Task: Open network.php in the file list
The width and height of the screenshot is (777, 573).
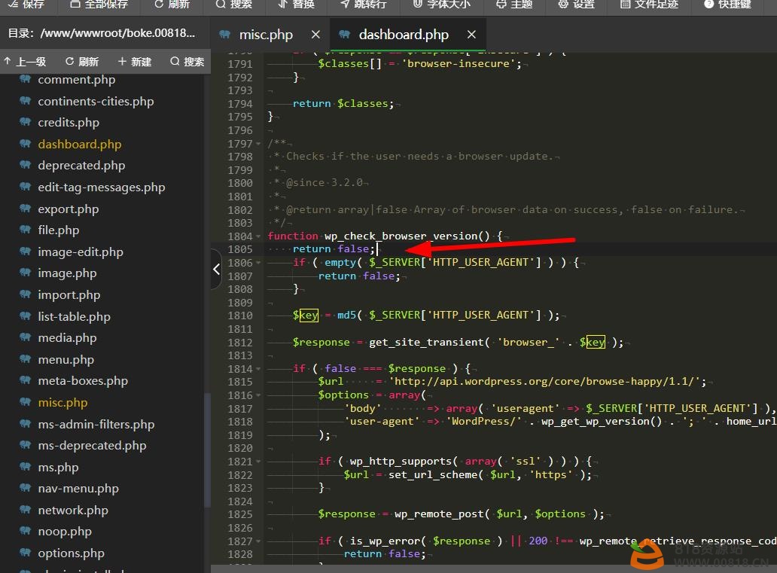Action: tap(73, 511)
